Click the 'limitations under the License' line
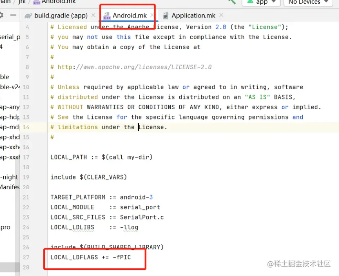The height and width of the screenshot is (276, 339). (x=109, y=127)
